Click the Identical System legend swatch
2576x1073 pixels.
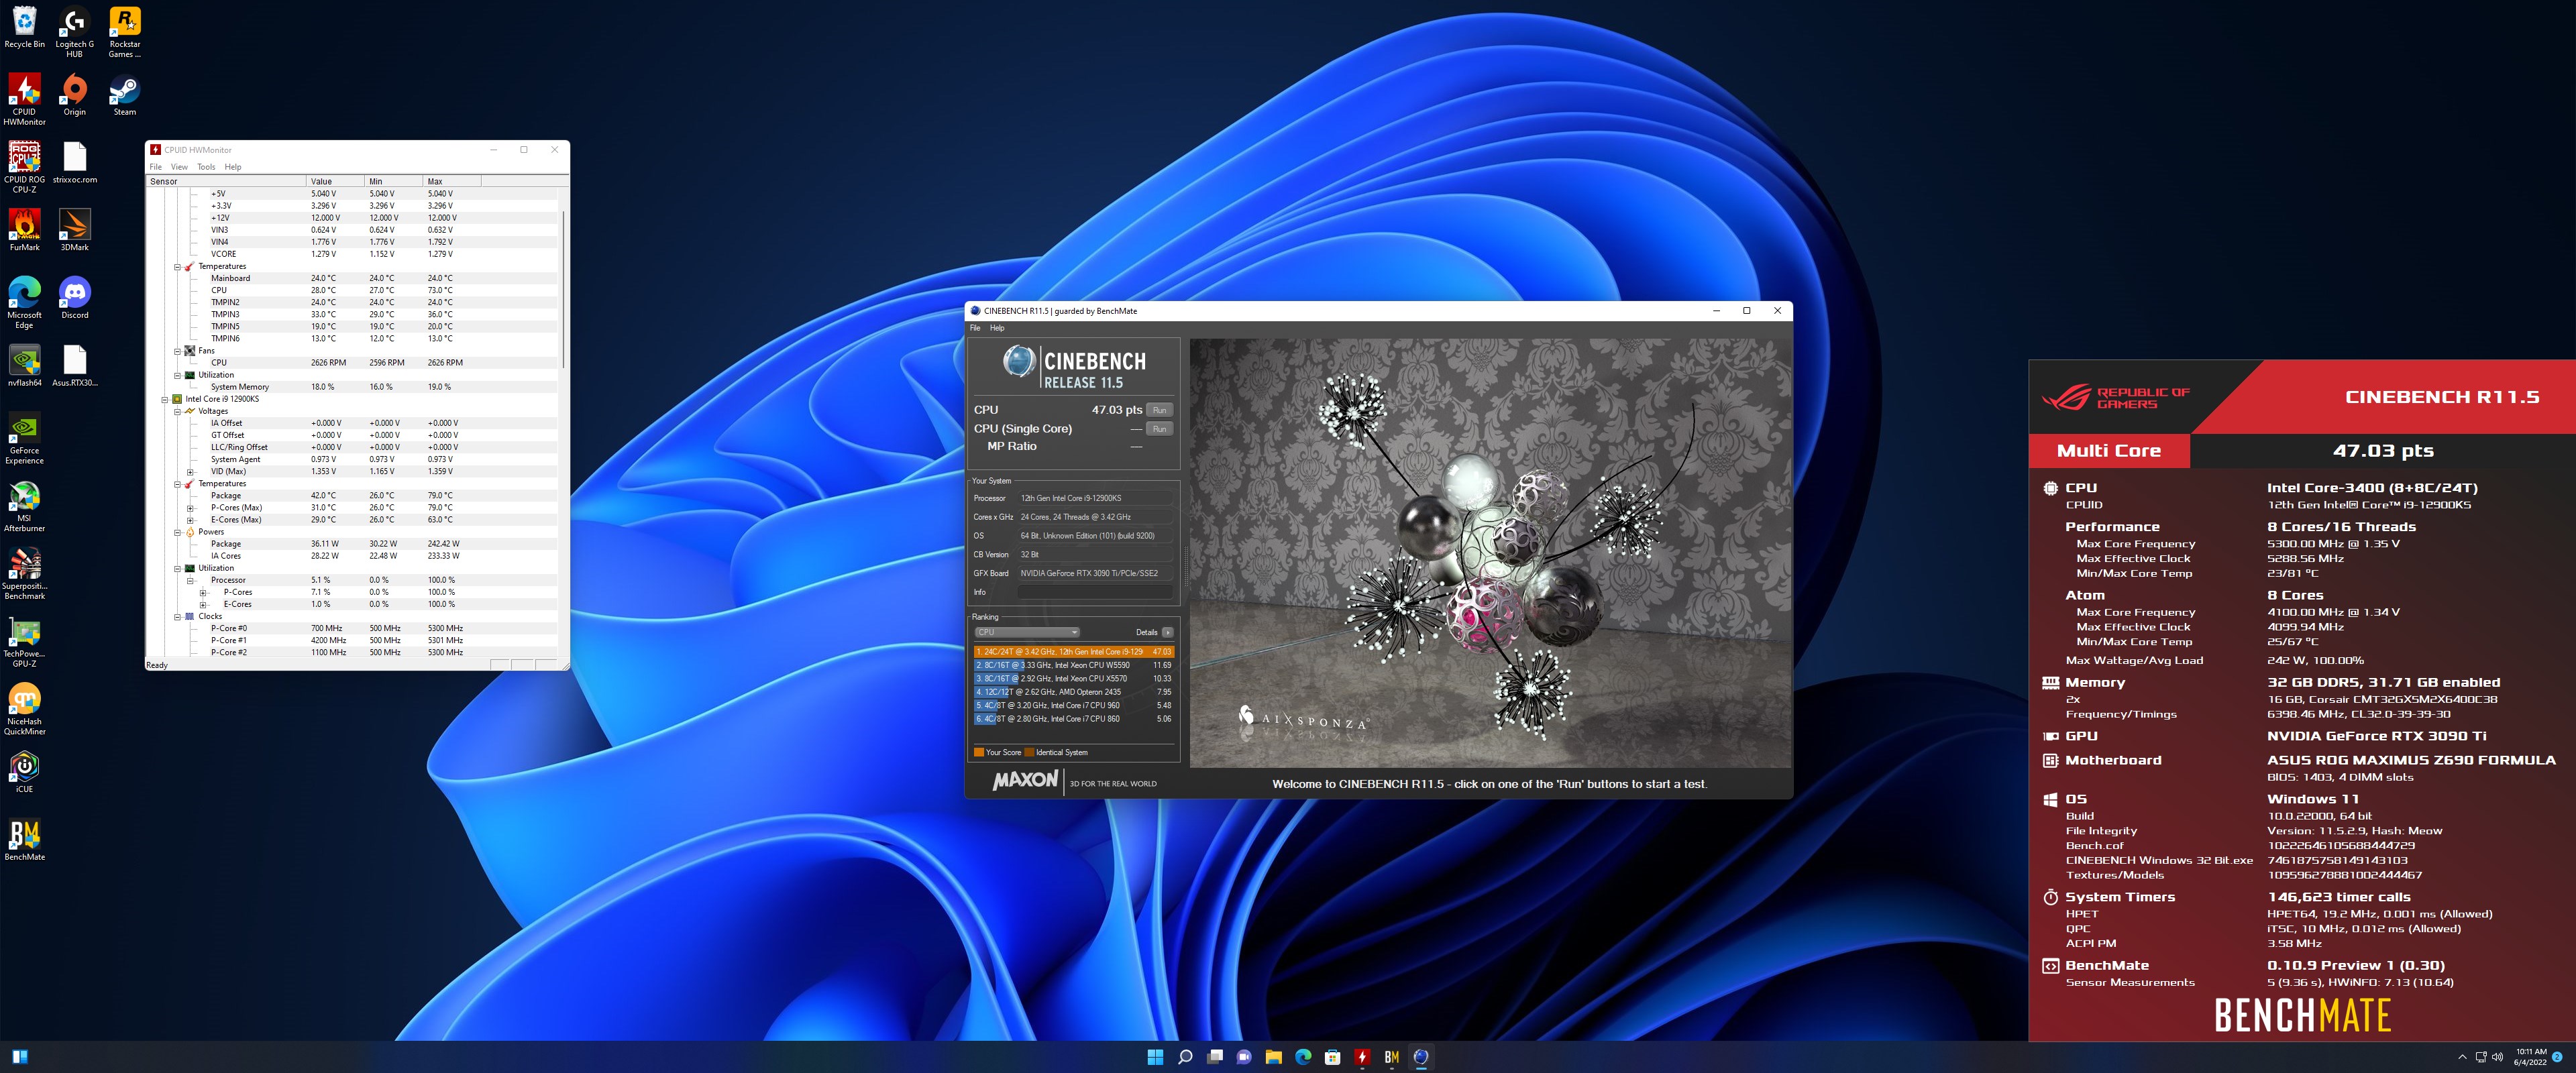tap(1029, 752)
